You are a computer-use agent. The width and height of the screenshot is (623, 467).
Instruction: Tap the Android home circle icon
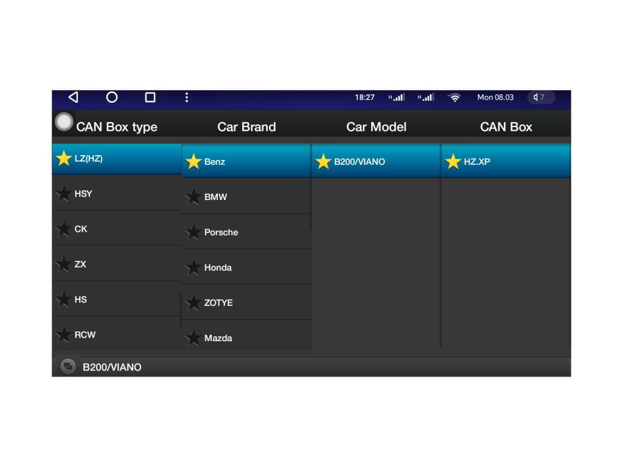(x=112, y=97)
